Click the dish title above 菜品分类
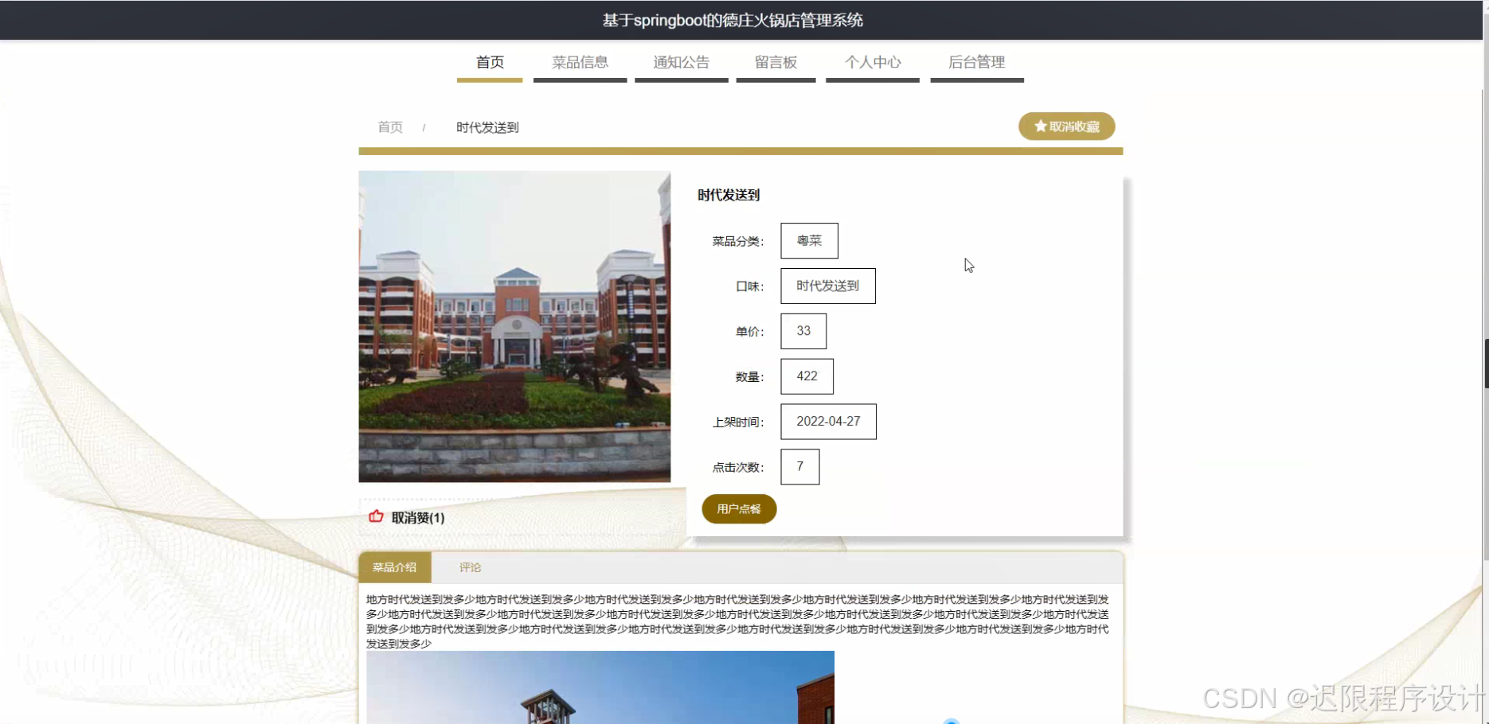 pos(729,195)
